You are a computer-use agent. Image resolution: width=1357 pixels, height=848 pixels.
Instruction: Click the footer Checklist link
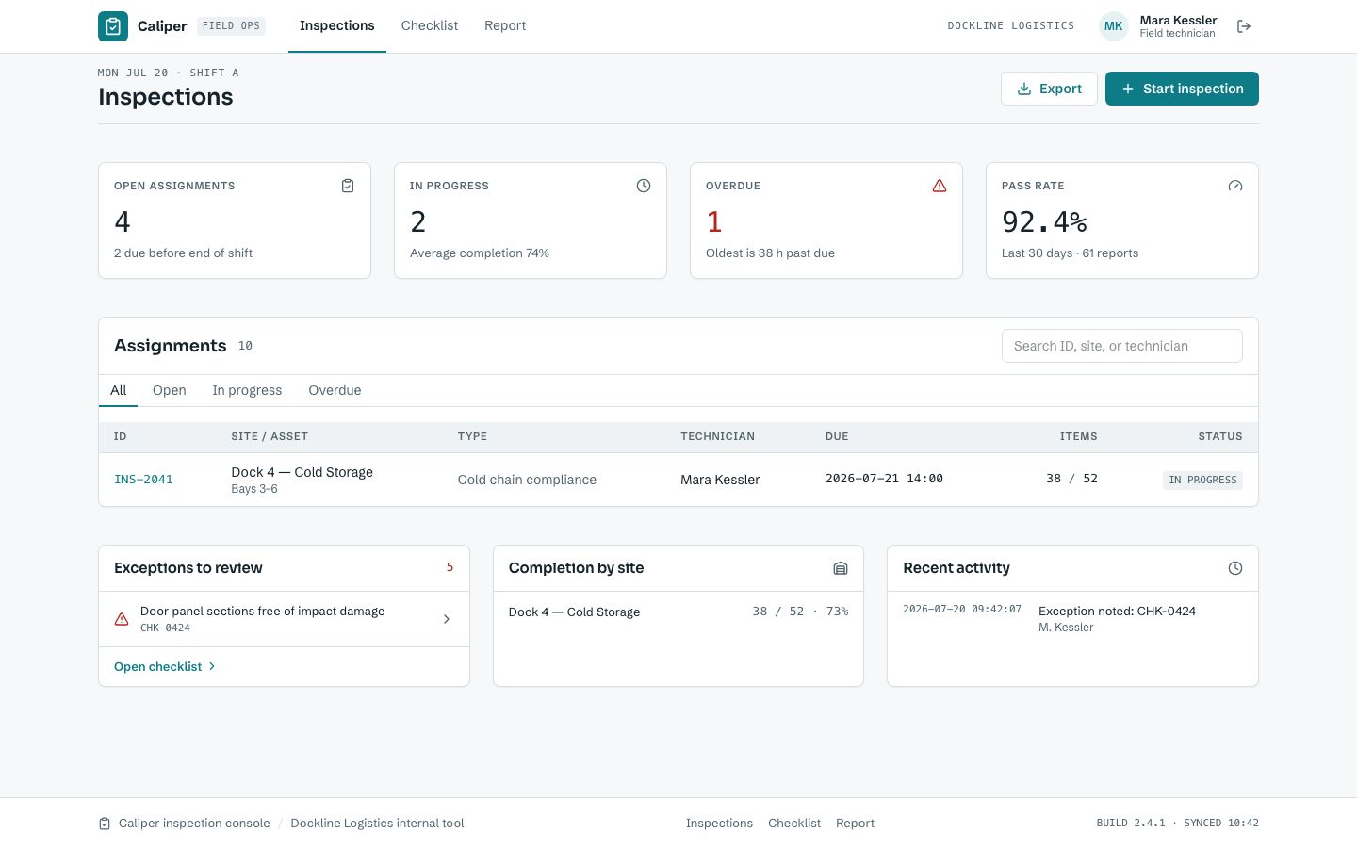click(x=794, y=824)
